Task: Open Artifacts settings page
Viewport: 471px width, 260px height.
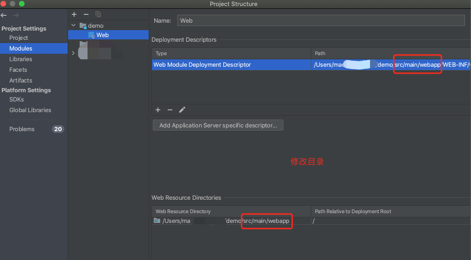Action: pos(21,80)
